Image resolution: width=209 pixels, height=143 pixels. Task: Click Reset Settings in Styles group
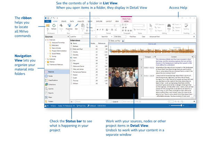pyautogui.click(x=140, y=30)
